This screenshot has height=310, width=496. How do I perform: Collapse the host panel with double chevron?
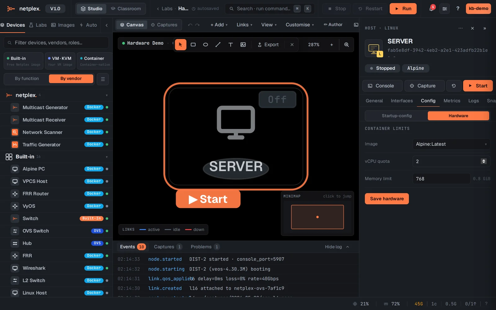485,28
